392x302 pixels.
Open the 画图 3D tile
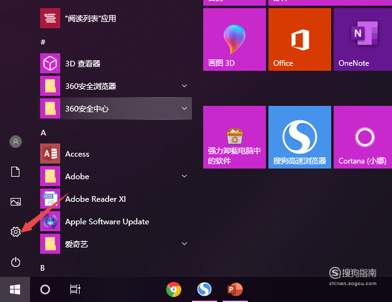coord(235,39)
